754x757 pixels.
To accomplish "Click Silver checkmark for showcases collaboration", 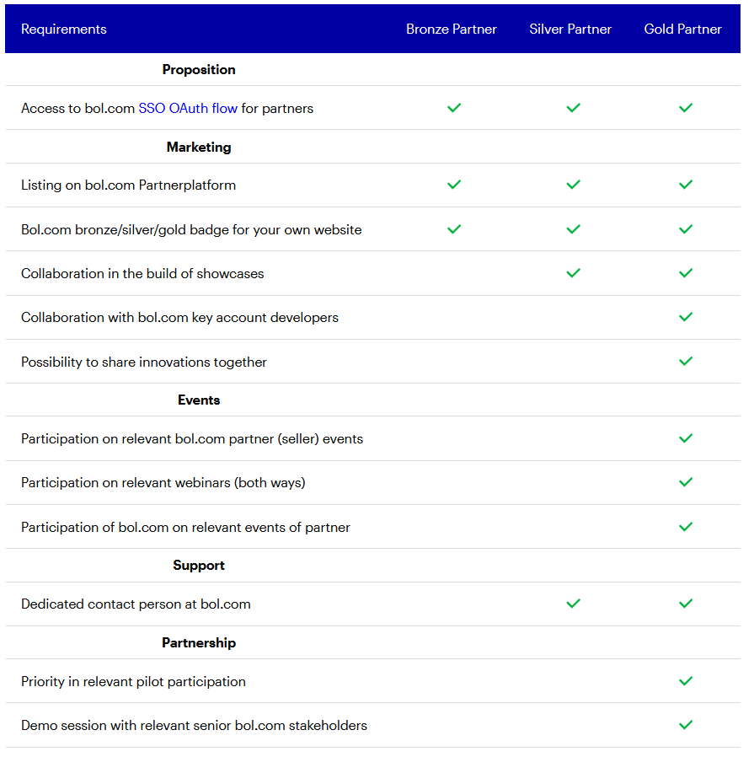I will pos(573,273).
